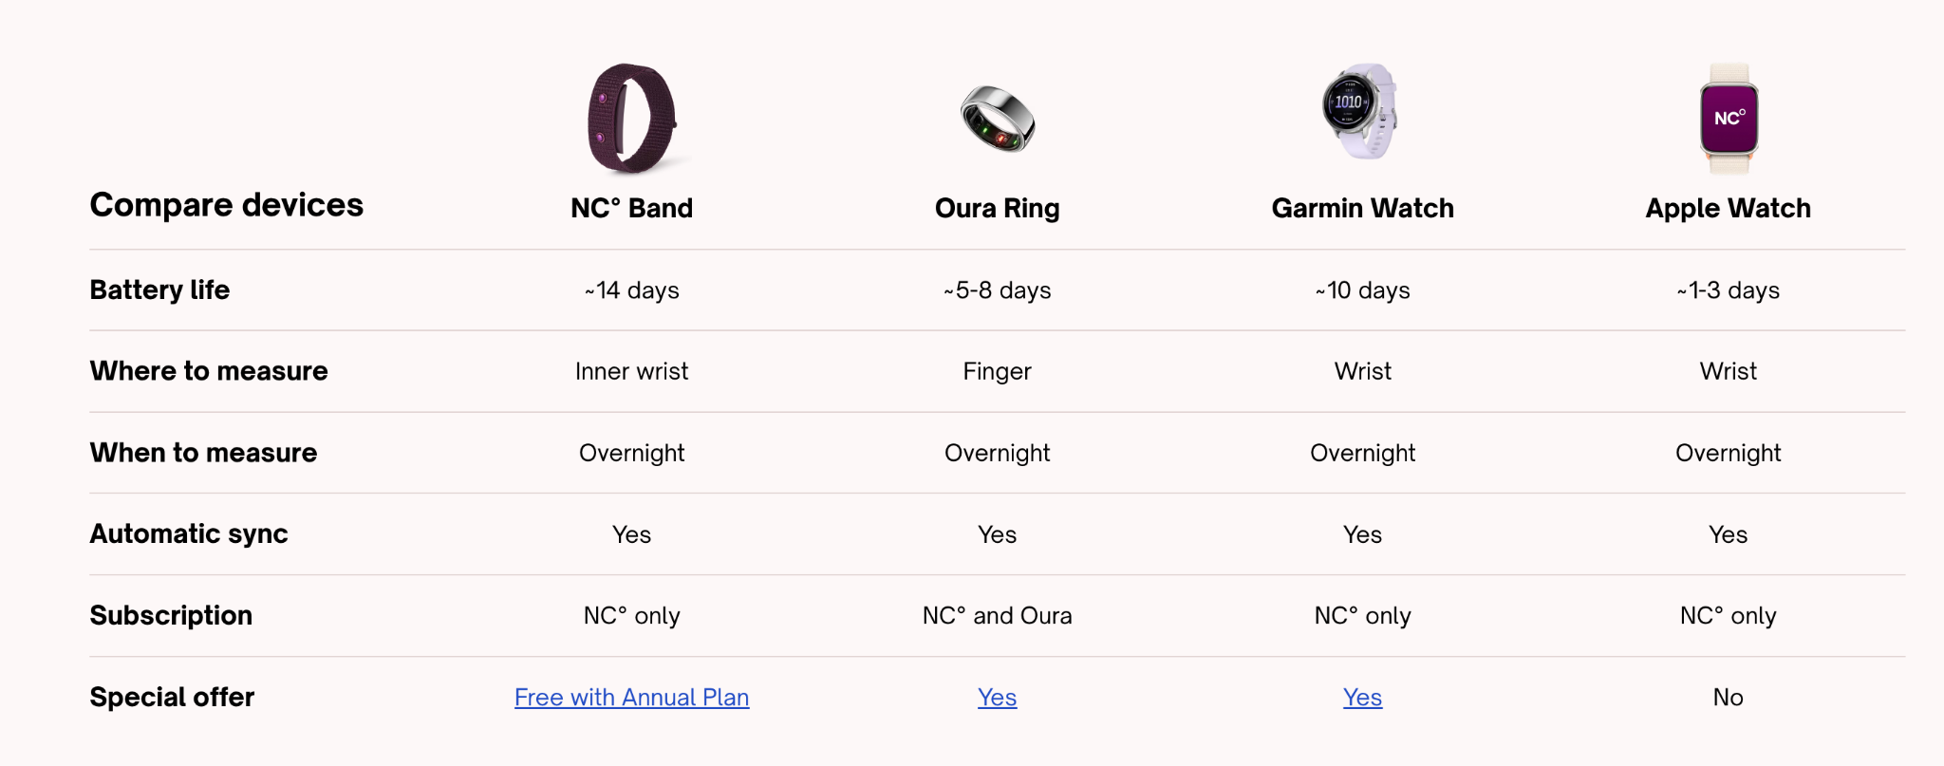Select the NC° Band column heading
The height and width of the screenshot is (766, 1944).
coord(631,208)
